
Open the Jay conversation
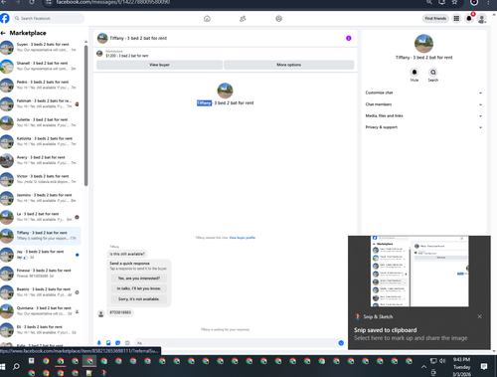(41, 255)
